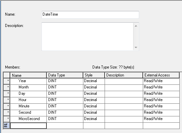This screenshot has height=133, width=182.
Task: Select the External Access column header
Action: point(161,75)
